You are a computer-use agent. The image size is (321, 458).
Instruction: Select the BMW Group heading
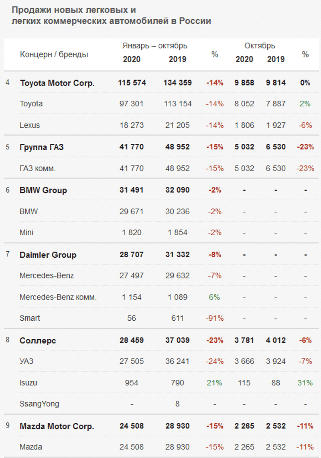pos(43,190)
